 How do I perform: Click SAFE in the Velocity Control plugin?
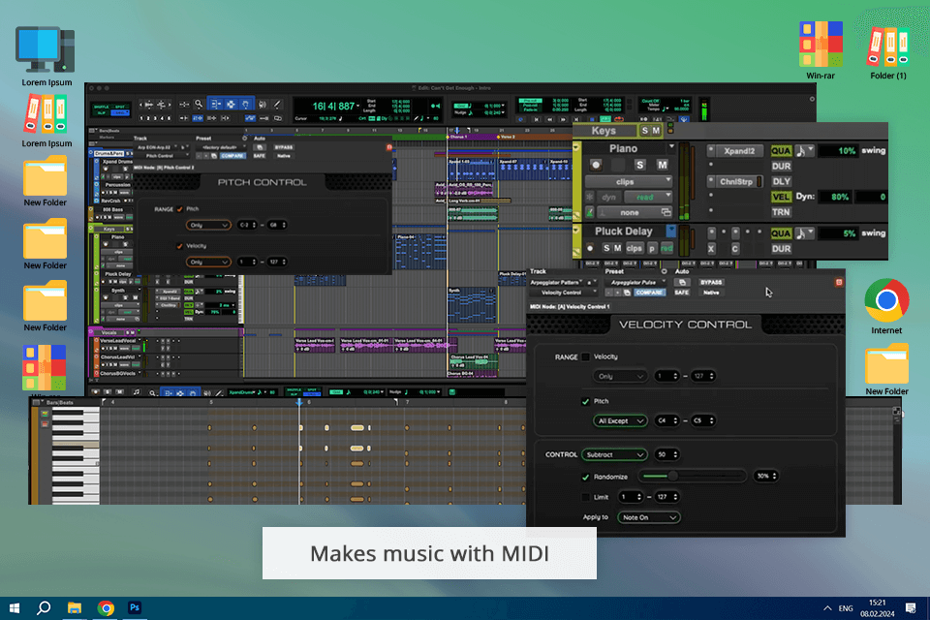coord(681,293)
